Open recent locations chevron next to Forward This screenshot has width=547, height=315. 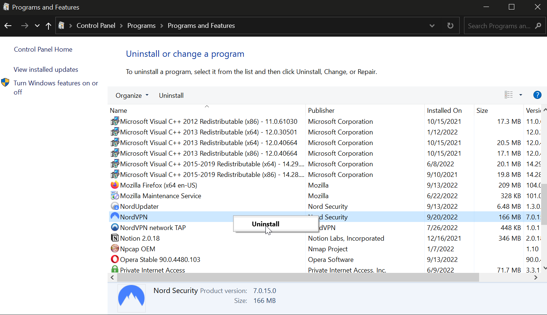pyautogui.click(x=37, y=26)
